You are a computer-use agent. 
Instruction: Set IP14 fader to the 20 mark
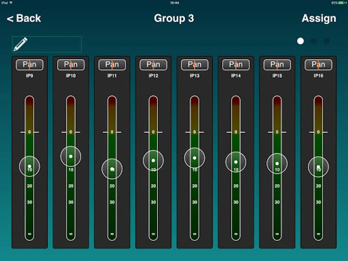tap(236, 186)
